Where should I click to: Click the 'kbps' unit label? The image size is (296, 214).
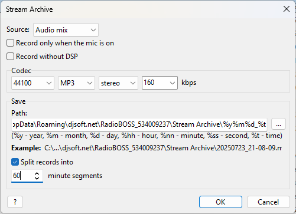[189, 83]
